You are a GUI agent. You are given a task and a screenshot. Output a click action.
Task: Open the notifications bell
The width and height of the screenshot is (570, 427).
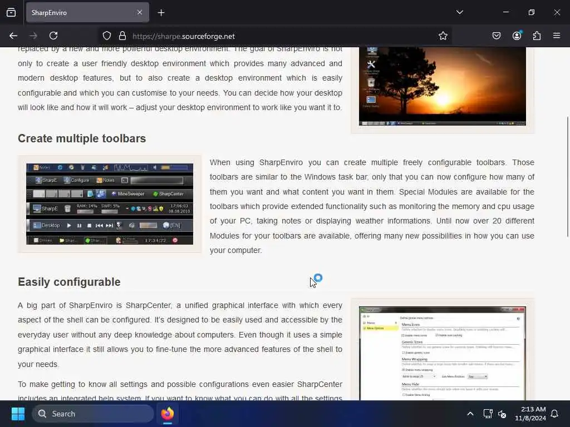(x=555, y=414)
